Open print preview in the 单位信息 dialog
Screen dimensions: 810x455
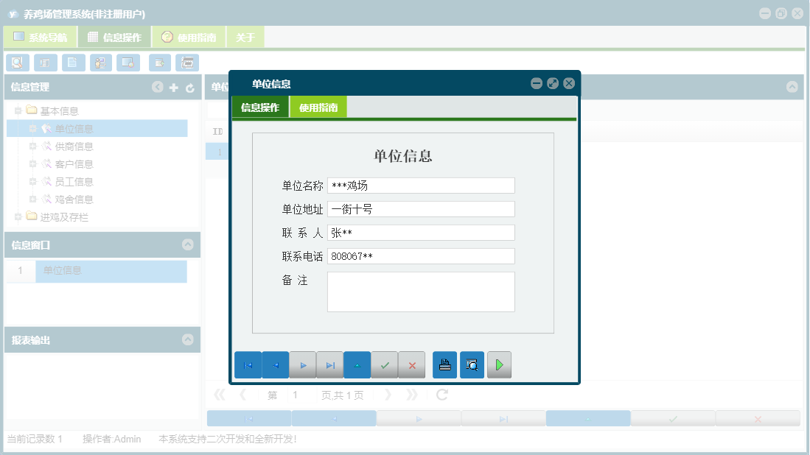point(472,364)
